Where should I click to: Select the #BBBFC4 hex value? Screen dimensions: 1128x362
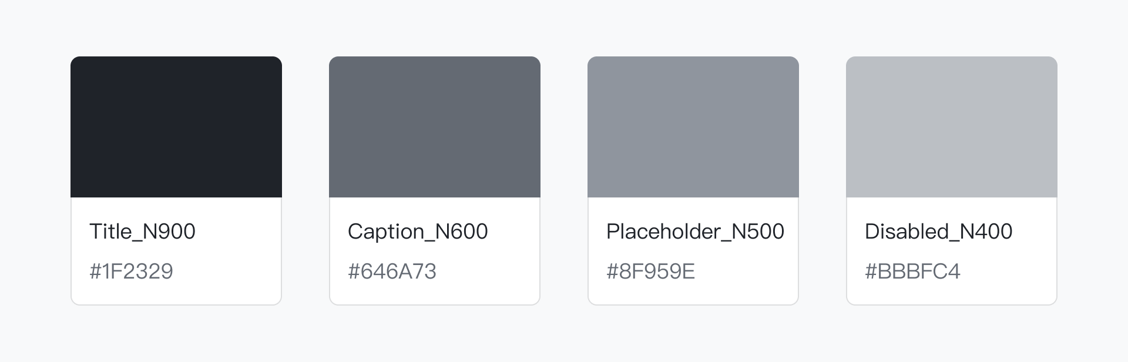[912, 271]
